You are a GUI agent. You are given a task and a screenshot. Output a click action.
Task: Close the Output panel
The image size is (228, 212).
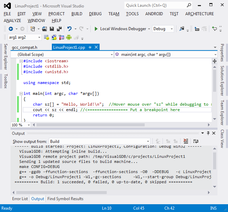214,133
